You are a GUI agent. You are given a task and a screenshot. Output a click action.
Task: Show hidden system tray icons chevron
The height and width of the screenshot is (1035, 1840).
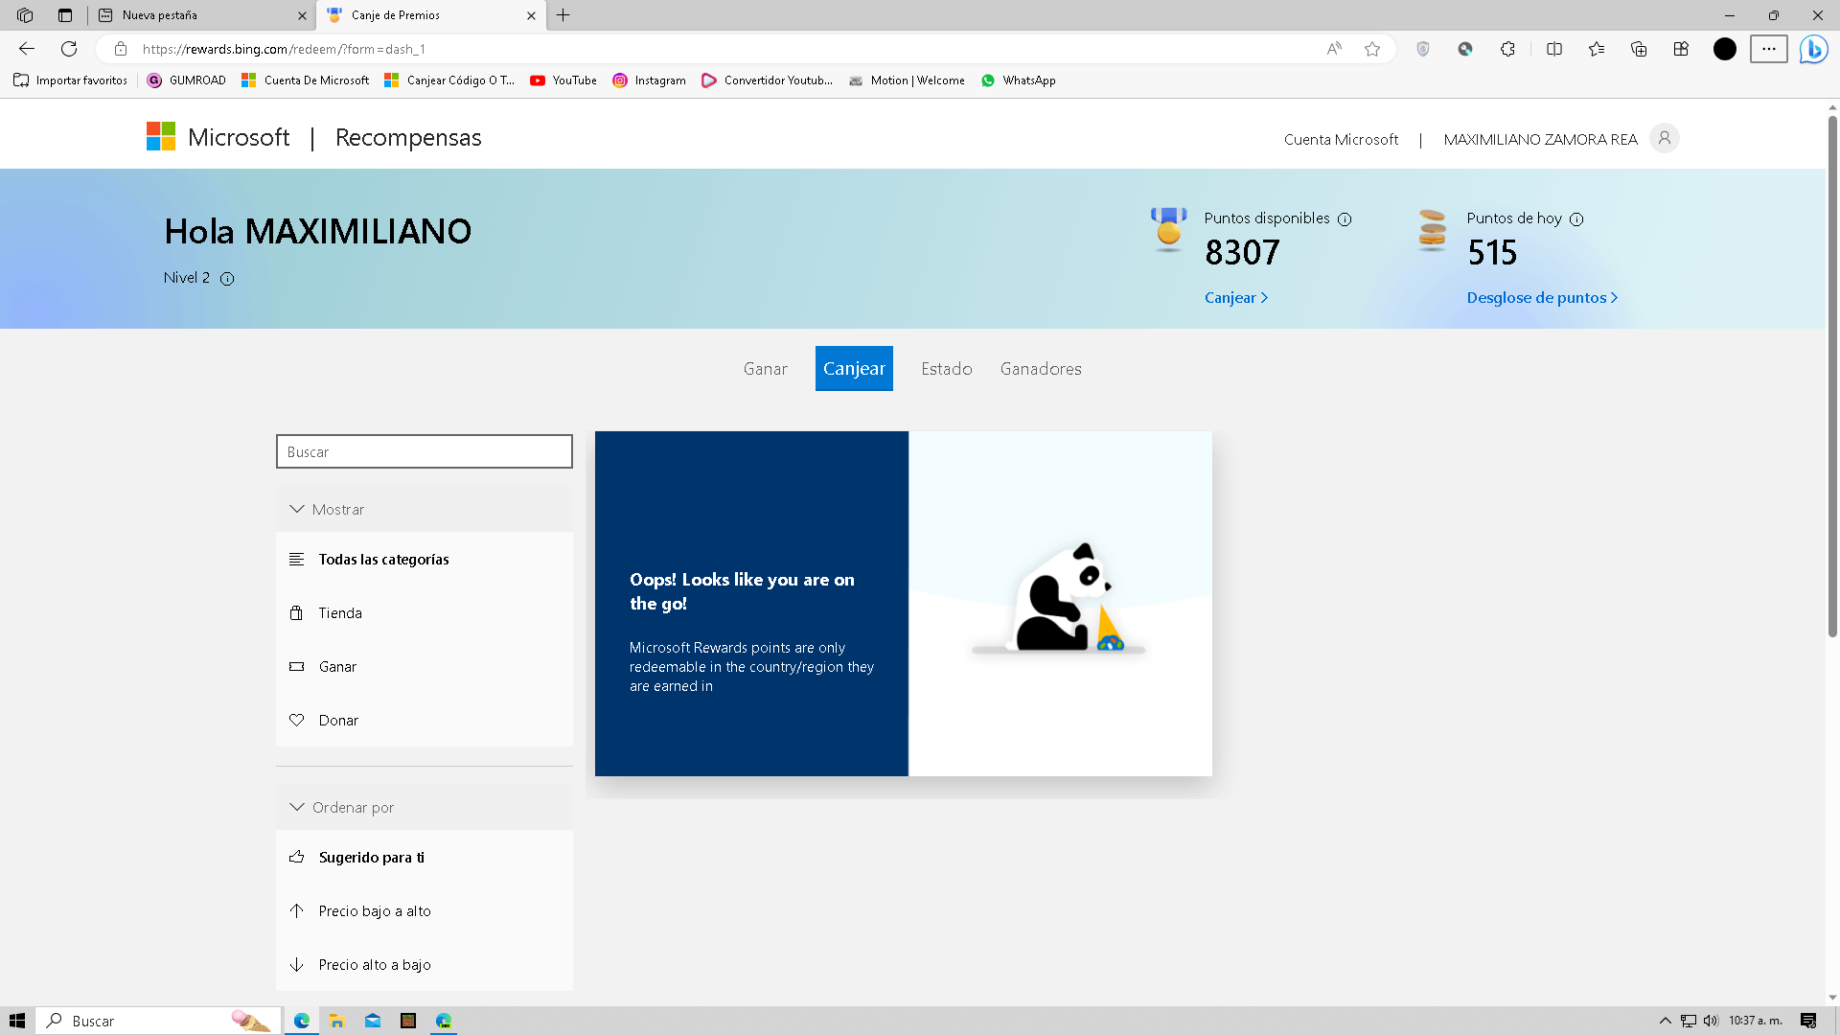click(1666, 1021)
